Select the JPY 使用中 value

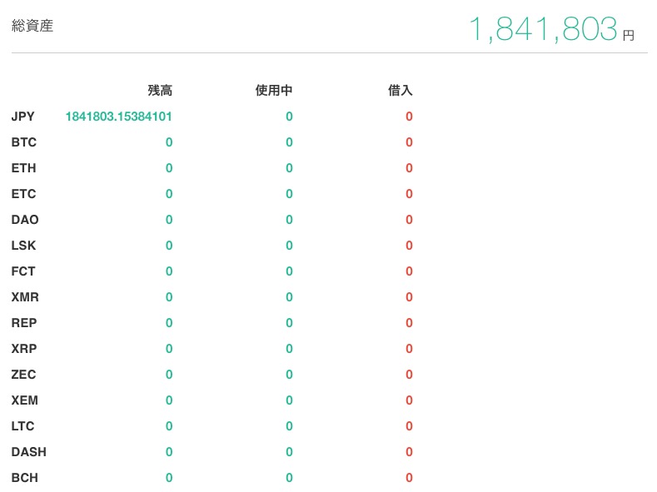click(289, 117)
